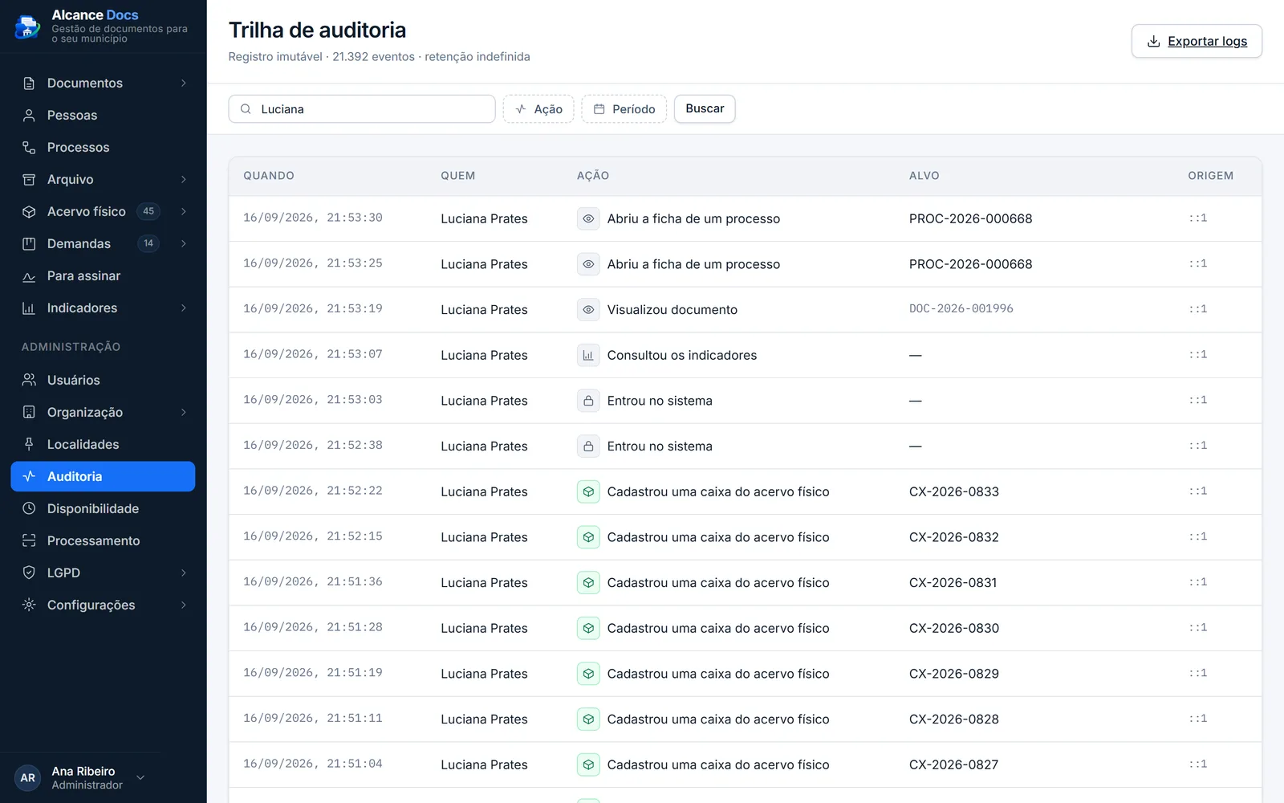Click the Alcance Docs logo icon
The width and height of the screenshot is (1284, 803).
[x=27, y=26]
